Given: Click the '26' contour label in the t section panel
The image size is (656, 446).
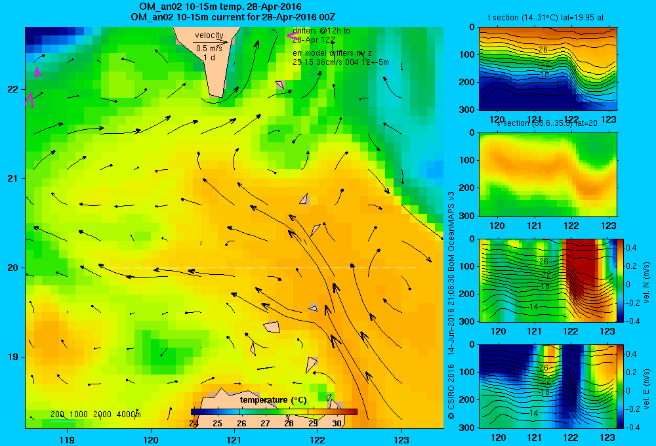Looking at the screenshot, I should tap(543, 50).
